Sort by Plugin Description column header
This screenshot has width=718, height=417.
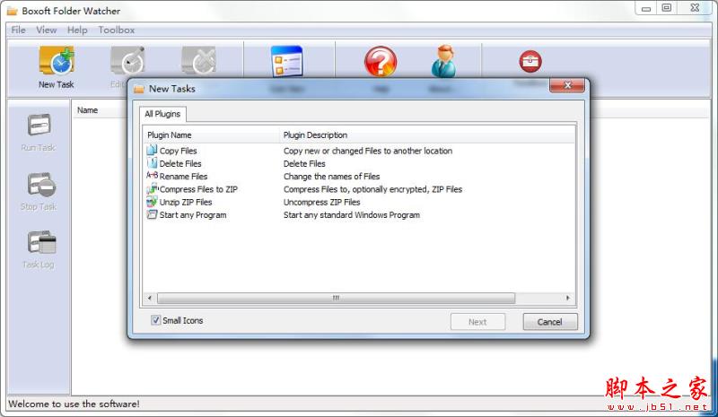[x=427, y=135]
